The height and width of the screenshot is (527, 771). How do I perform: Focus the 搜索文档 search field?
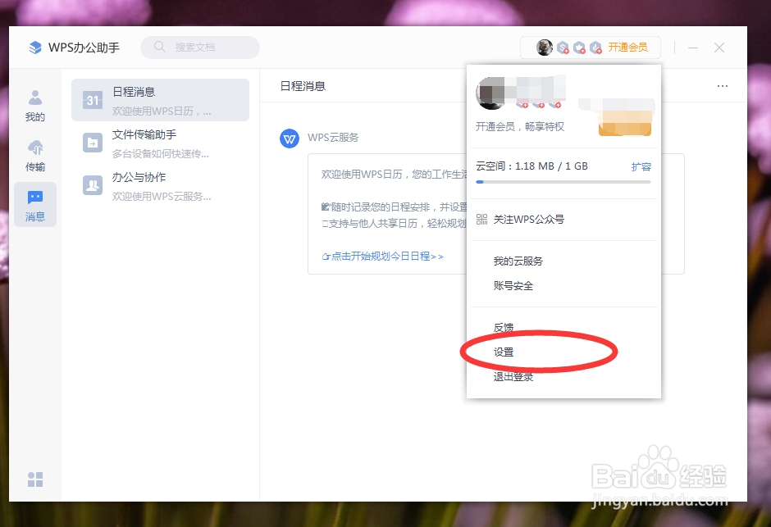(200, 48)
